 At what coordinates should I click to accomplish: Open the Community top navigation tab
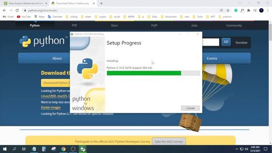point(234,25)
